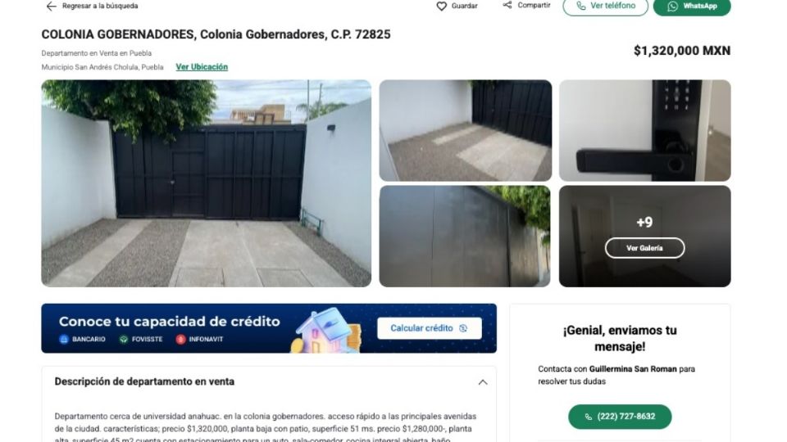Viewport: 787px width, 442px height.
Task: Open the Ver Galería button
Action: click(644, 248)
